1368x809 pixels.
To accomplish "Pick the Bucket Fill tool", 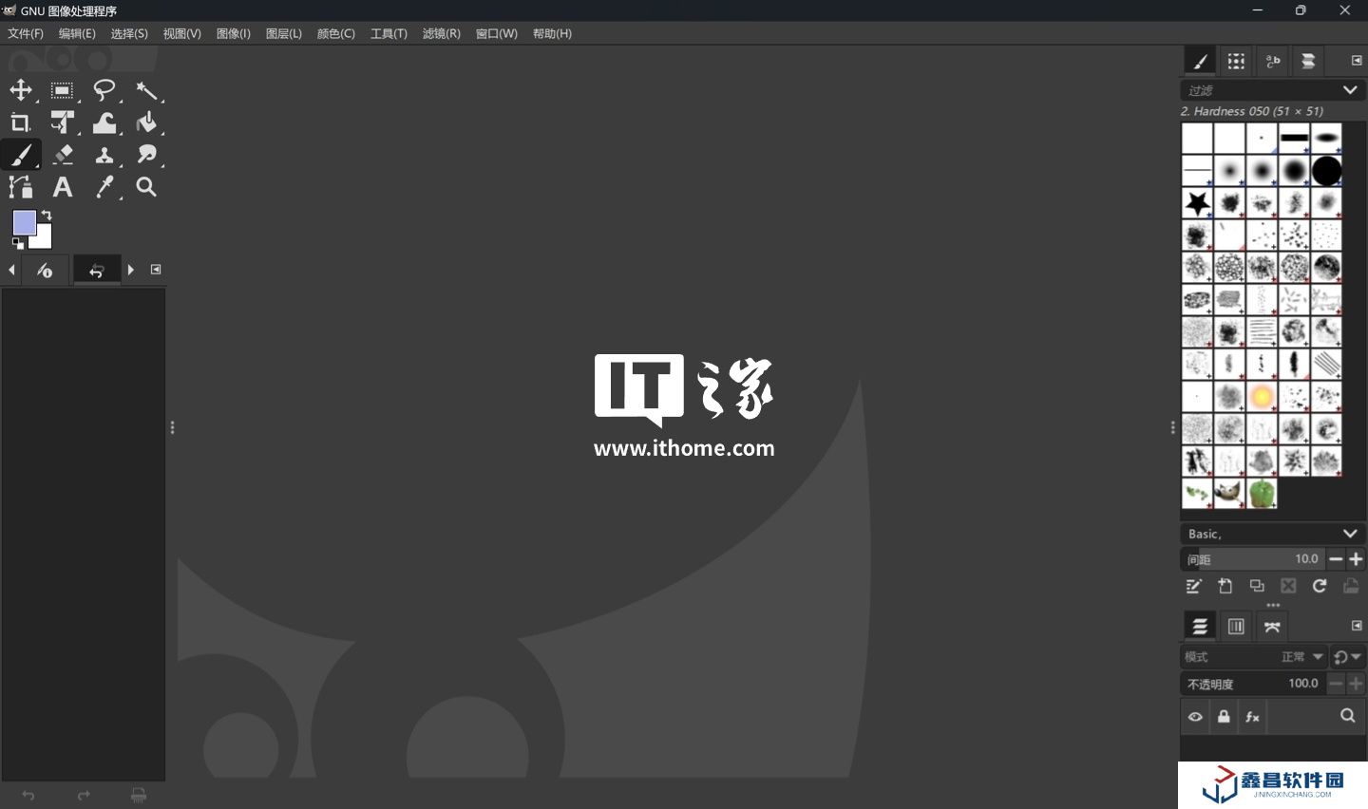I will (x=146, y=122).
